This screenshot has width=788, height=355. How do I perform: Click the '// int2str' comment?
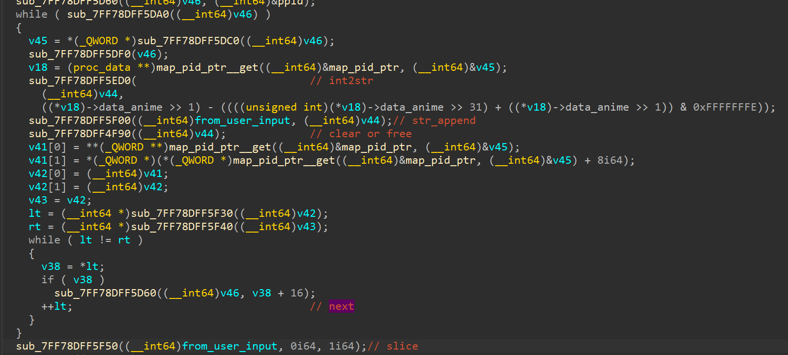342,81
